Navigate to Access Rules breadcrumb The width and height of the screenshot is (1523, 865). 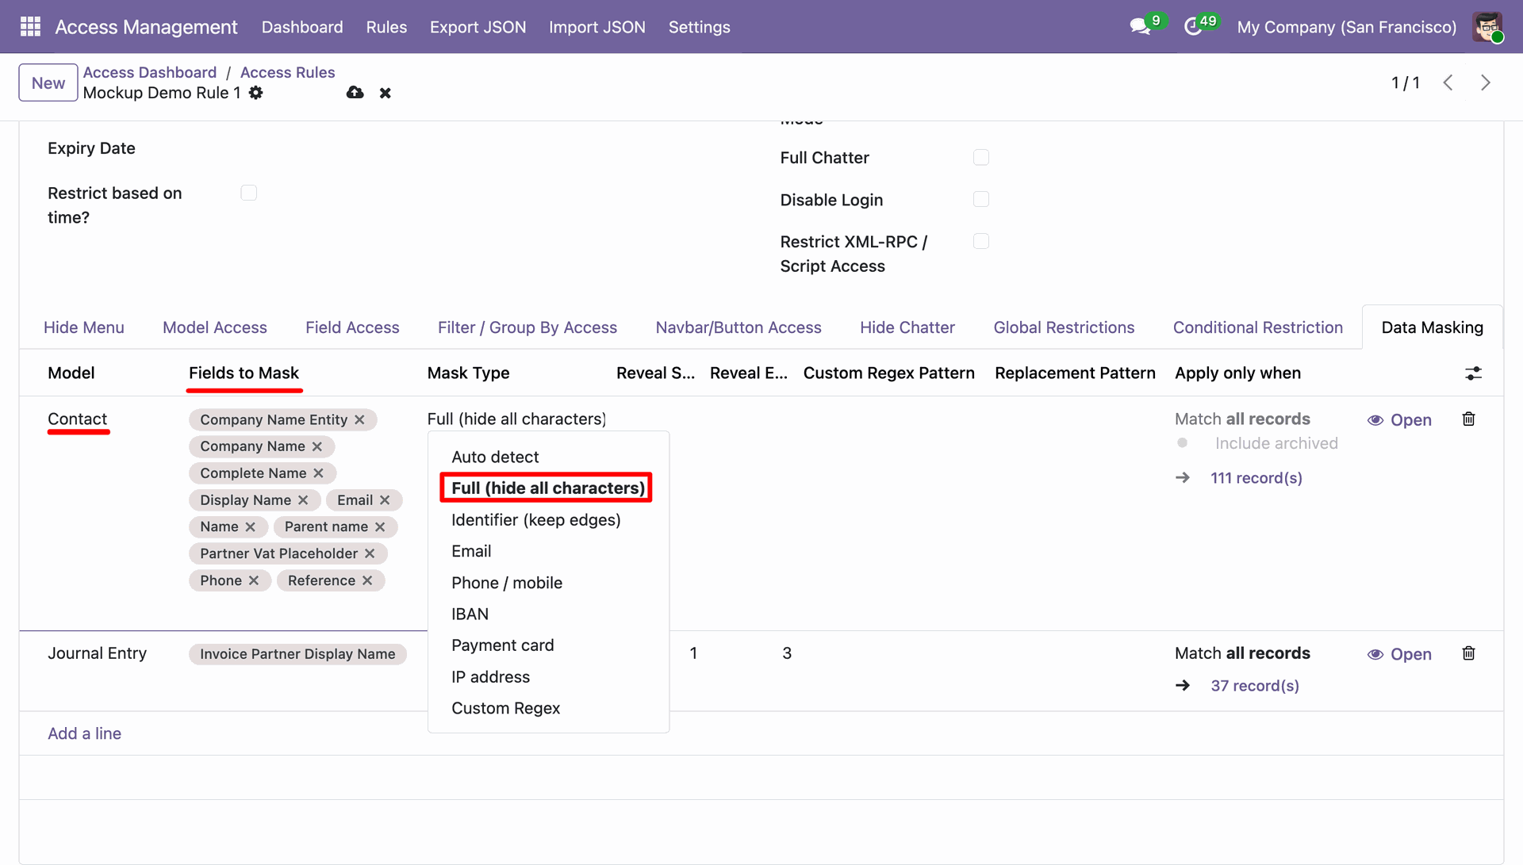[x=287, y=72]
